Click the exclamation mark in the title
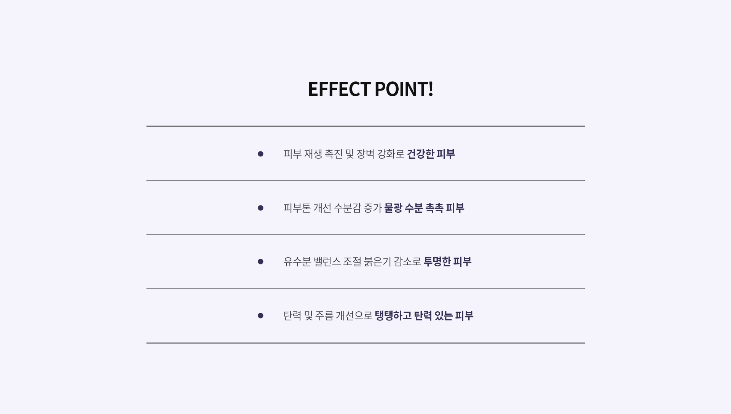Image resolution: width=731 pixels, height=414 pixels. (x=431, y=89)
